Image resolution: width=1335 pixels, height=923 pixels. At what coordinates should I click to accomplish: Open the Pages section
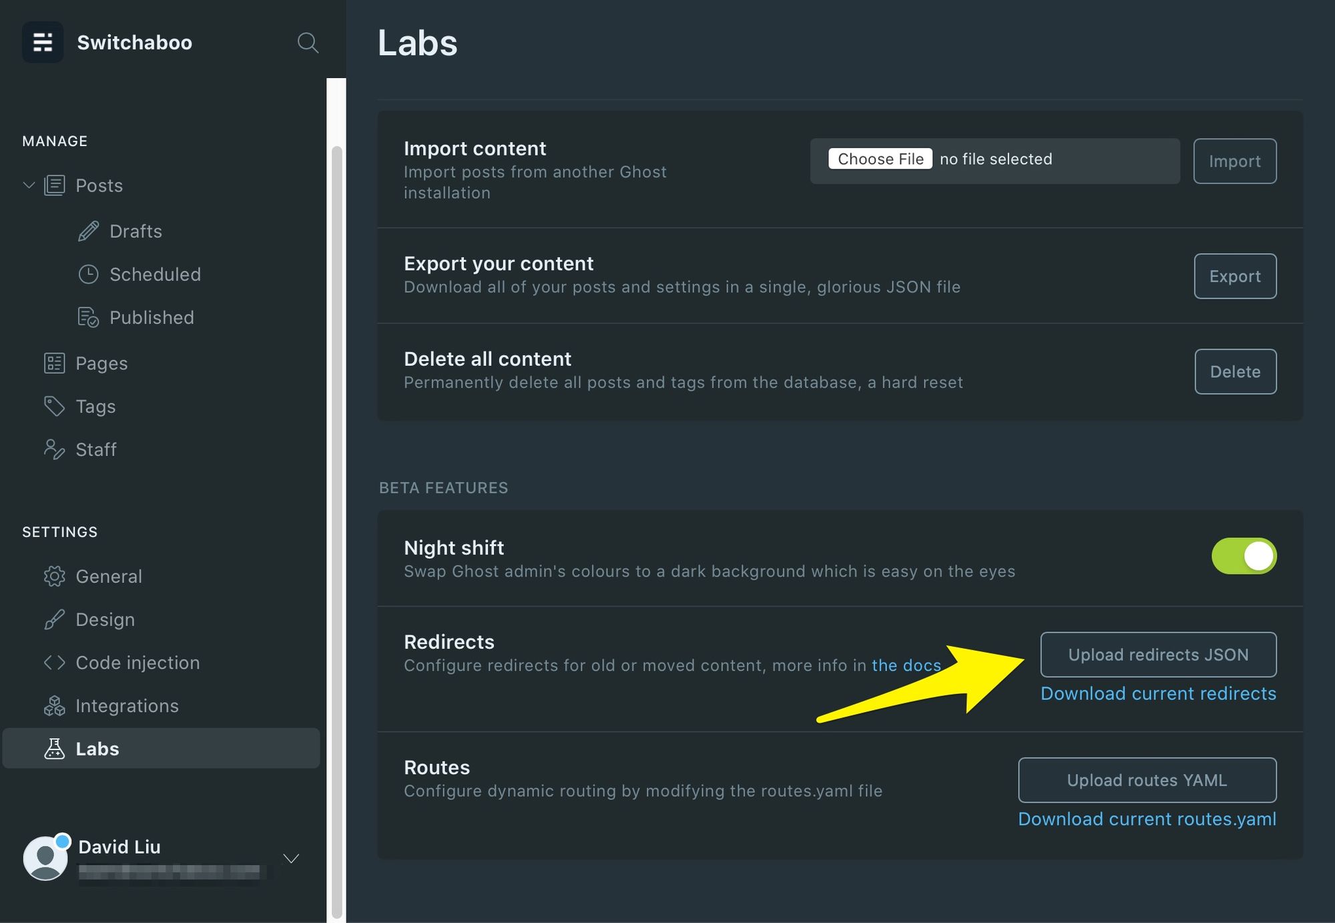click(101, 361)
